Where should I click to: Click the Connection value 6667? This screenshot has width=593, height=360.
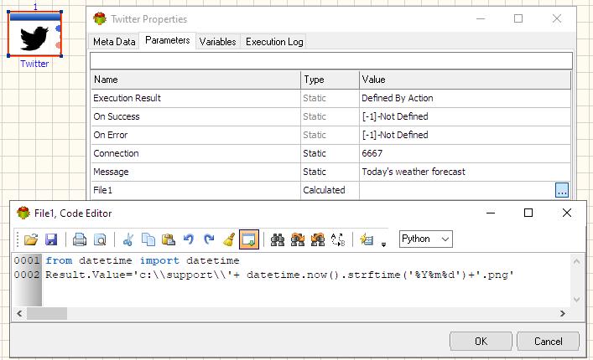pos(372,153)
